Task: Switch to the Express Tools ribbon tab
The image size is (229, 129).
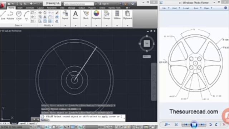Action: 114,8
